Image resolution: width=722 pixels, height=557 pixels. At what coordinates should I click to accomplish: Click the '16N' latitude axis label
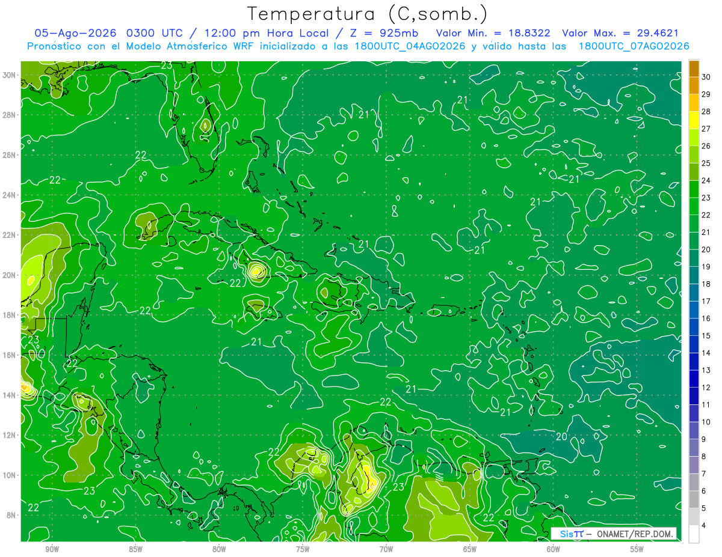pyautogui.click(x=10, y=355)
